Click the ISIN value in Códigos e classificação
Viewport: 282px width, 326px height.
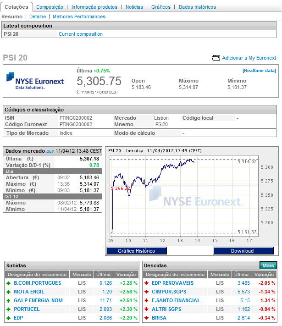76,118
